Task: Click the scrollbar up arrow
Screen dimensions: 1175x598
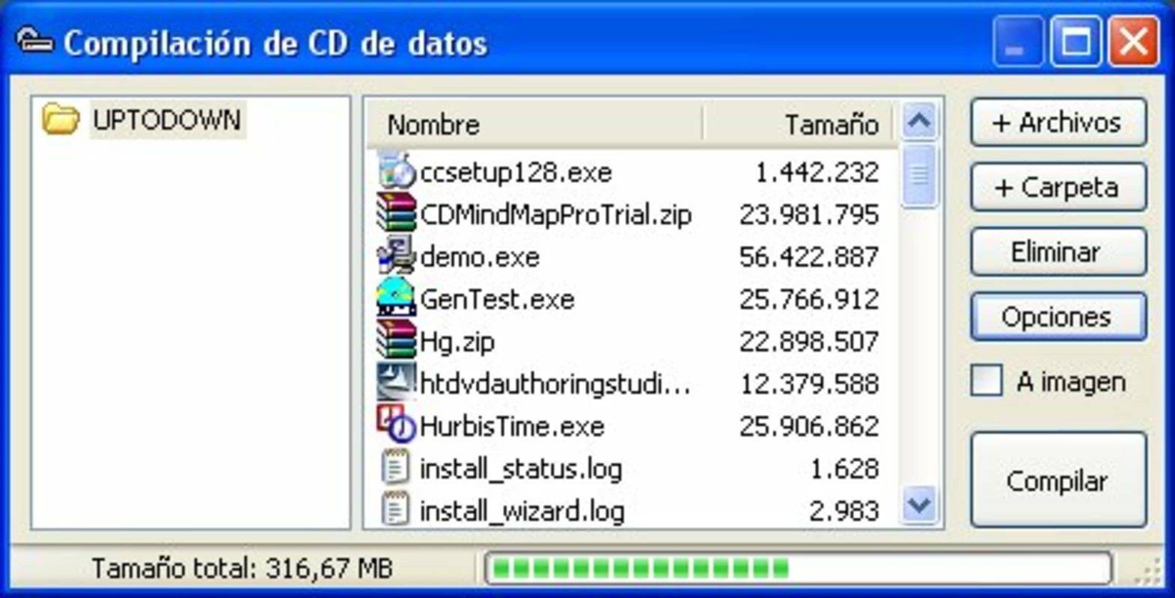Action: click(x=919, y=121)
